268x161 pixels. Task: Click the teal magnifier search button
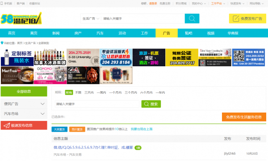click(x=192, y=18)
